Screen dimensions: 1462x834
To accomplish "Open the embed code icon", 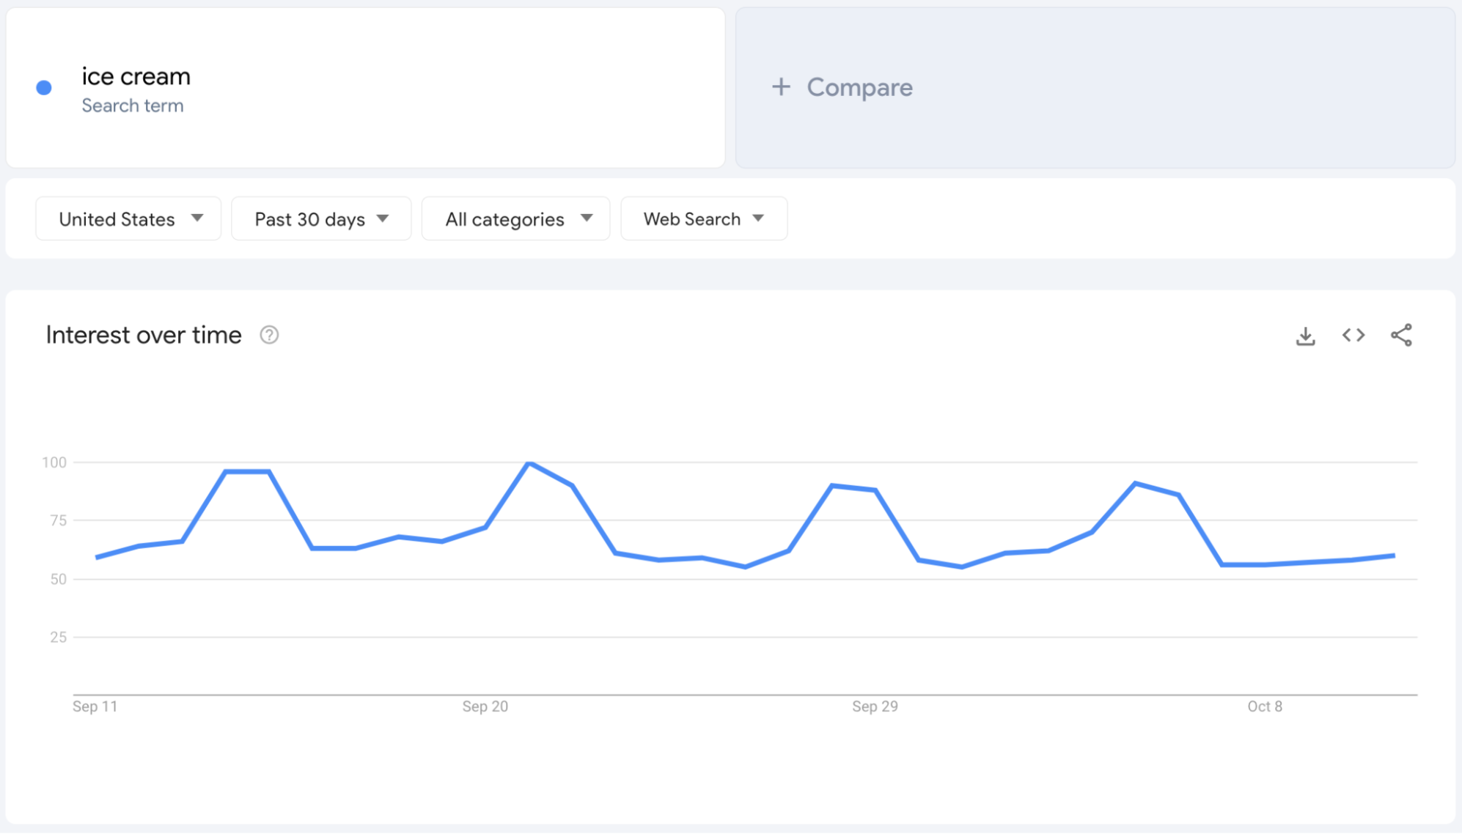I will click(x=1353, y=335).
